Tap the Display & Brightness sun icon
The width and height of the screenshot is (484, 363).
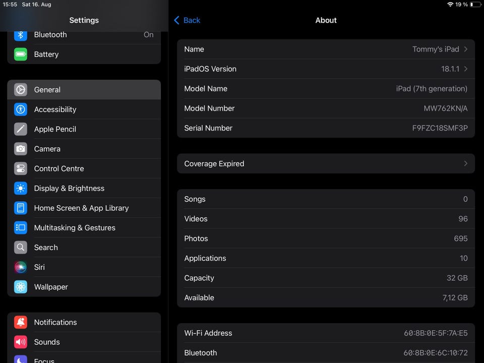(x=21, y=188)
